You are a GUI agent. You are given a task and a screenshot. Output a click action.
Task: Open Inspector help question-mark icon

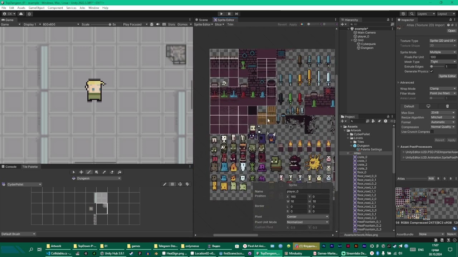448,25
